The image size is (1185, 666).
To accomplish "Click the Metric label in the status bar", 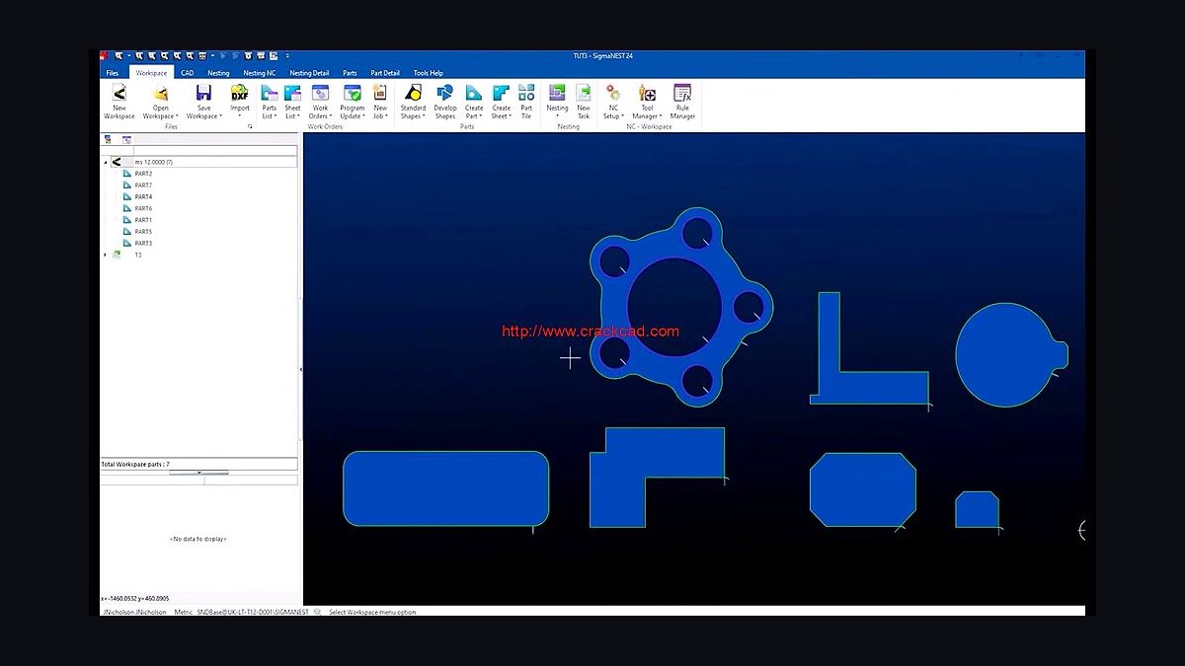I will (x=184, y=612).
